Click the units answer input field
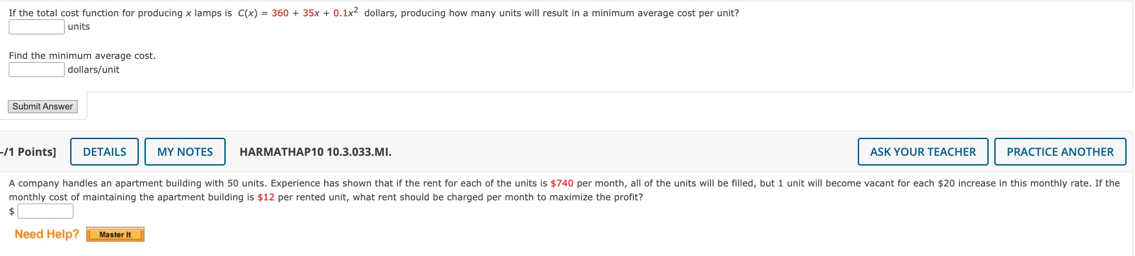 (37, 27)
